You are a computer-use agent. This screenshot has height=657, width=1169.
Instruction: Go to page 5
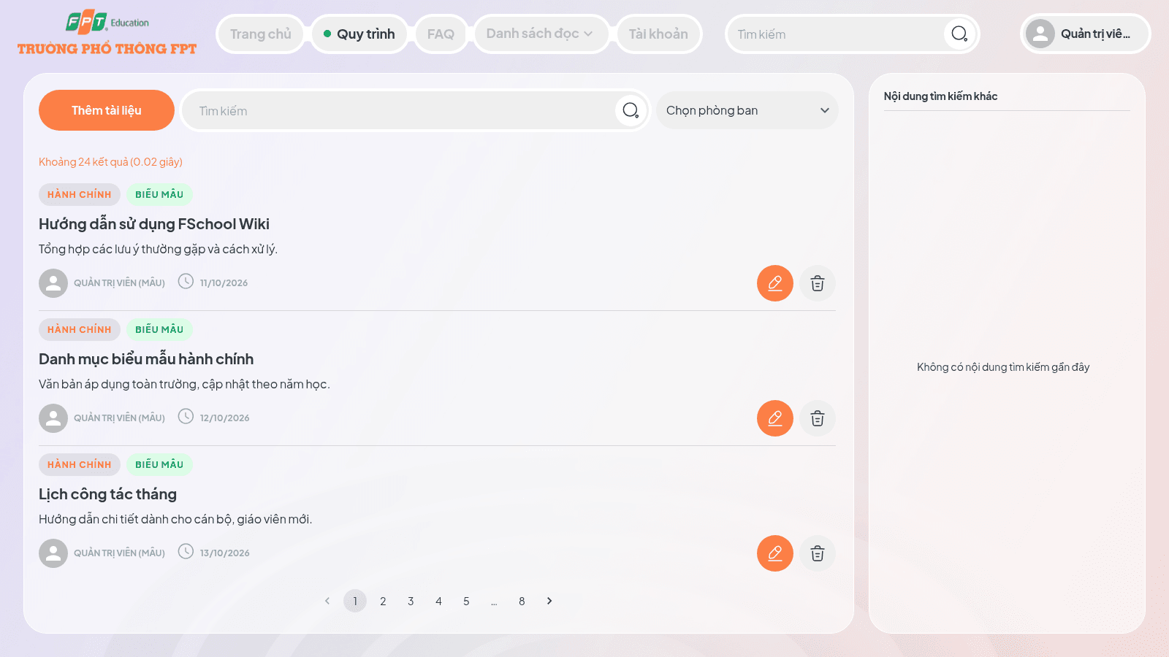click(466, 601)
